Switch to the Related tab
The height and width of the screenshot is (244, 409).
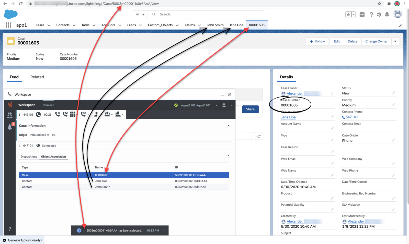[x=37, y=77]
